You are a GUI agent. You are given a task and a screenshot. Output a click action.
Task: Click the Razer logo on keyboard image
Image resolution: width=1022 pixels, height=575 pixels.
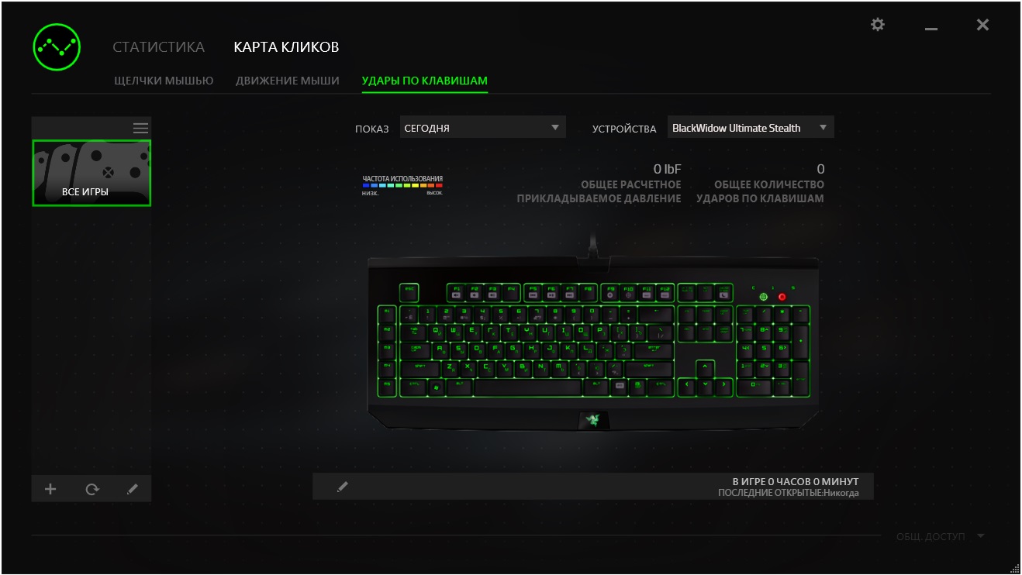592,420
